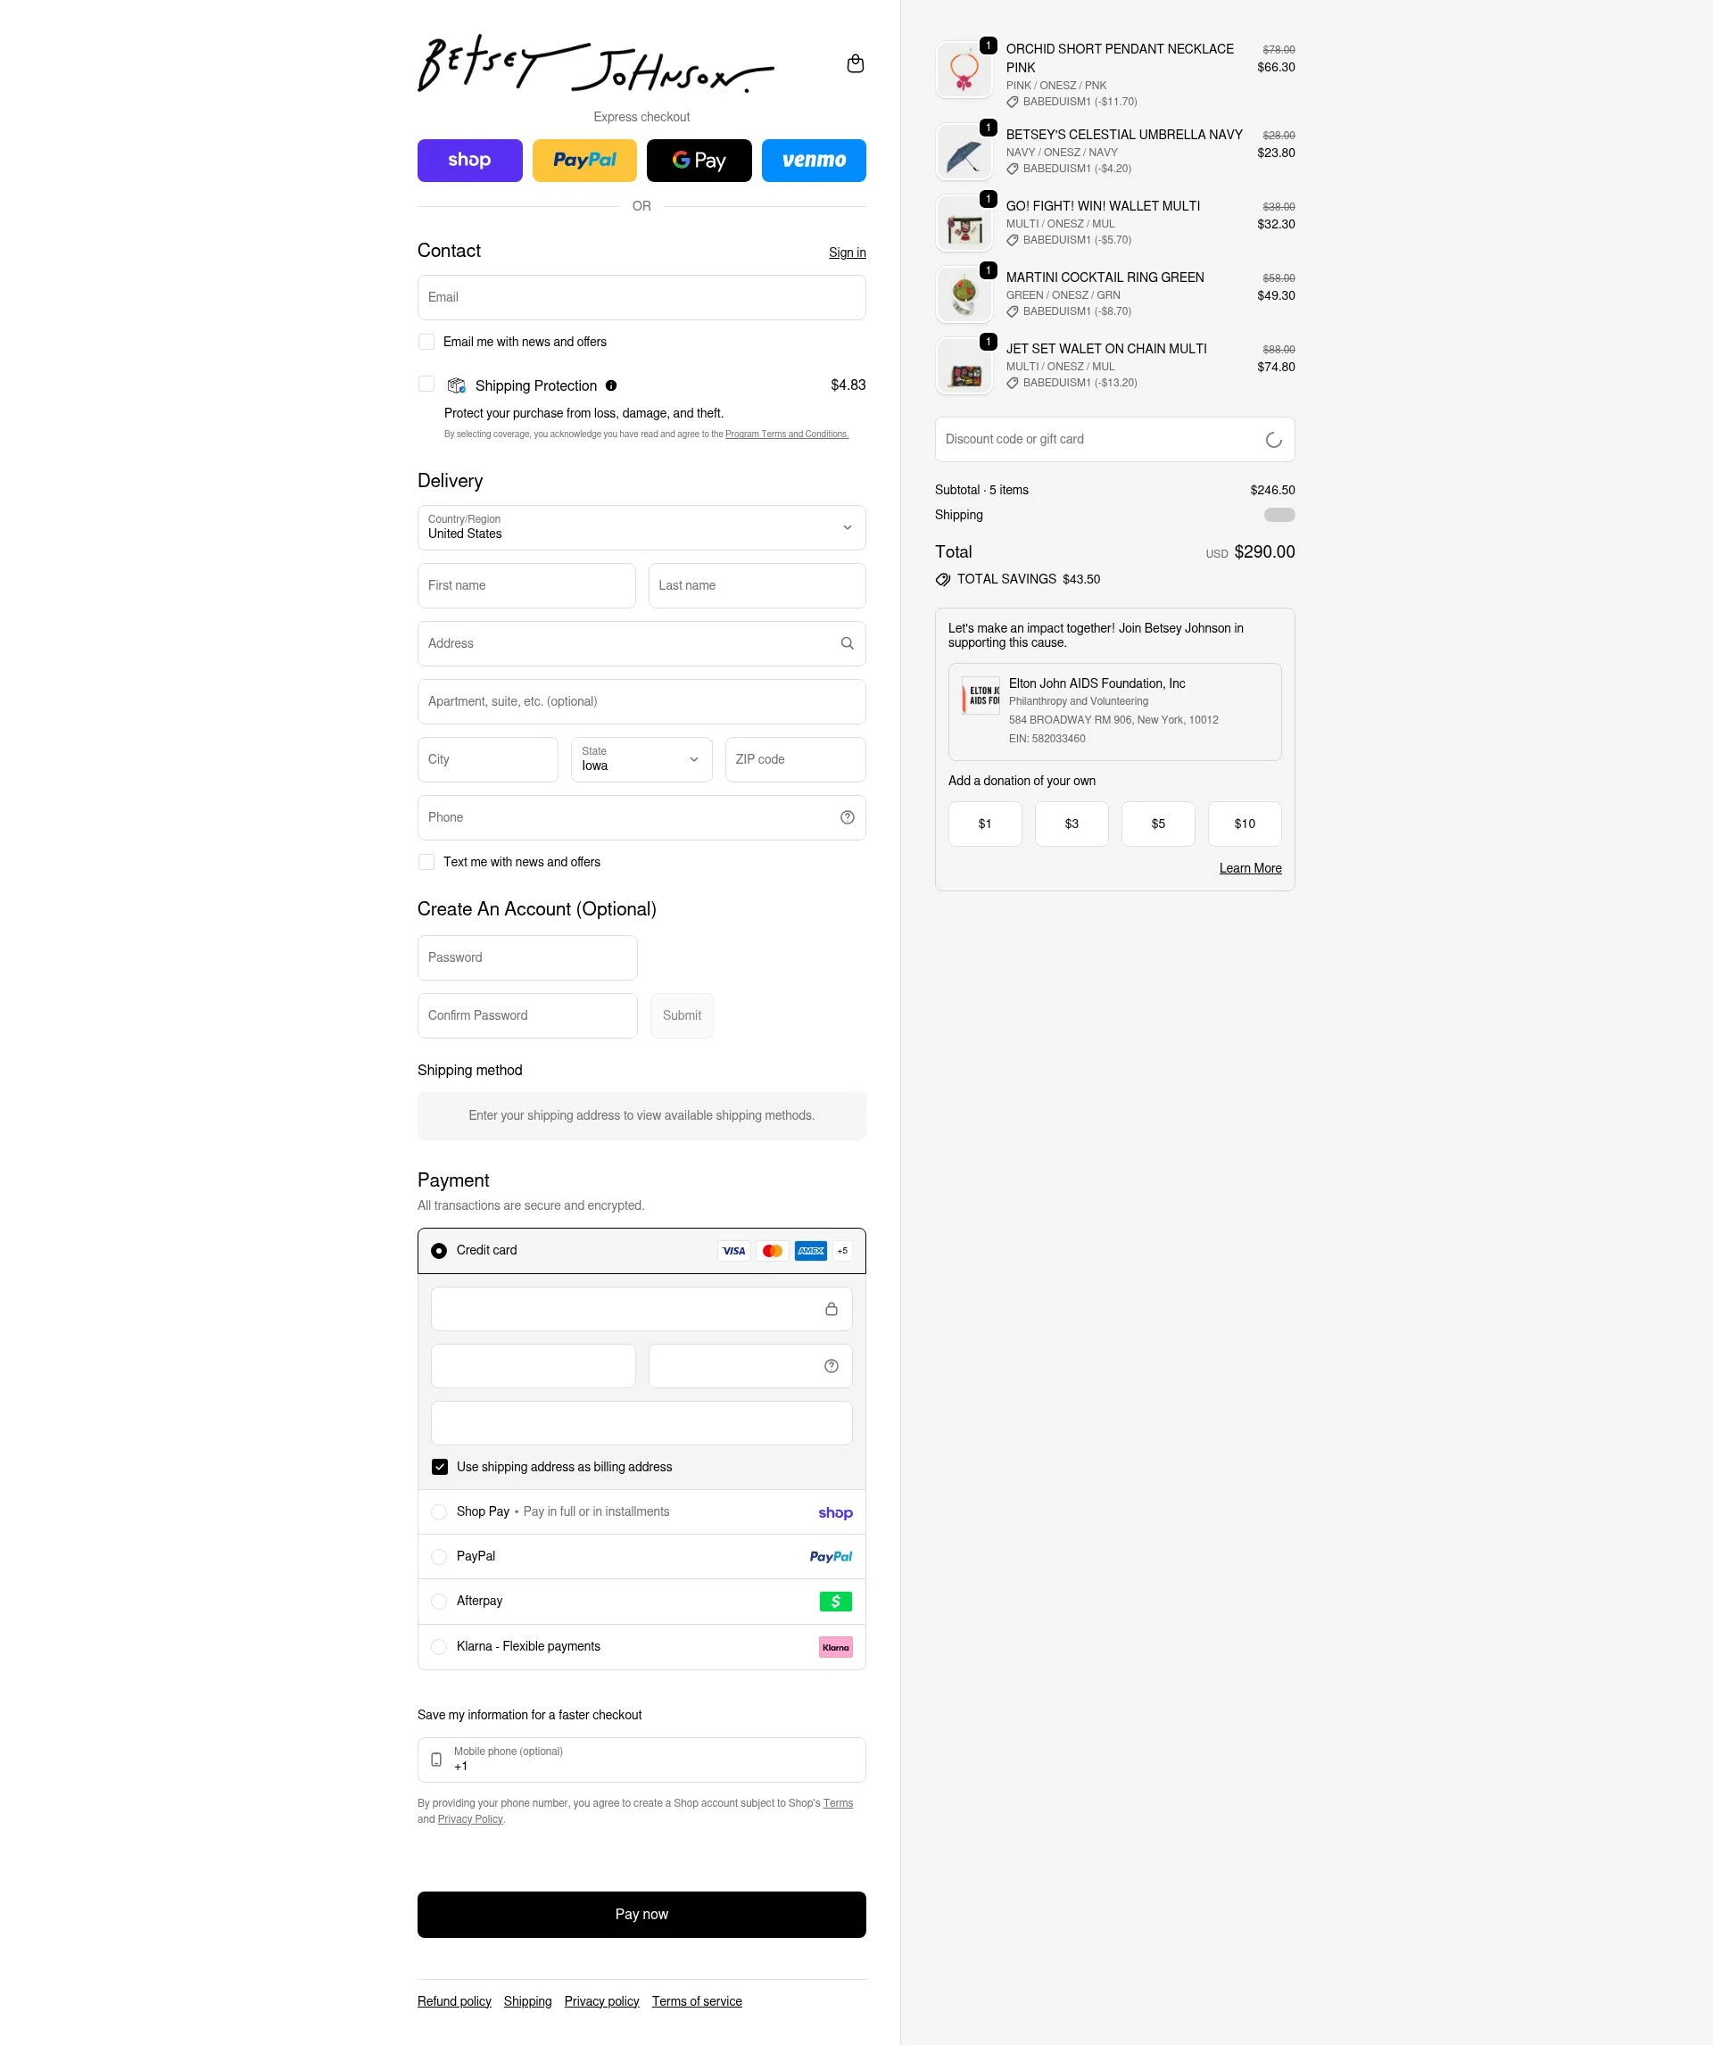The height and width of the screenshot is (2045, 1713).
Task: Click the Address field search magnifier icon
Action: [848, 643]
